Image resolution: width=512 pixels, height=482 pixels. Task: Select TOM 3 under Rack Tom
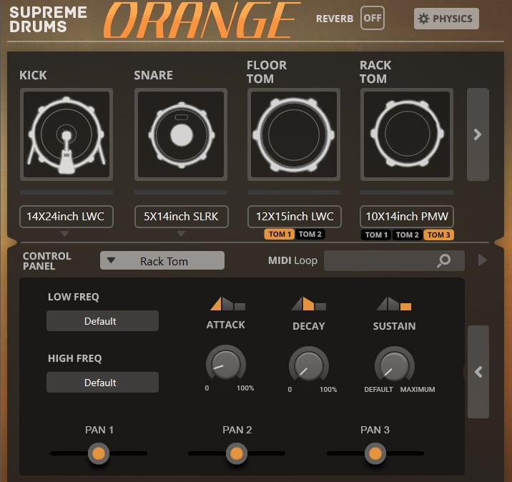(438, 235)
